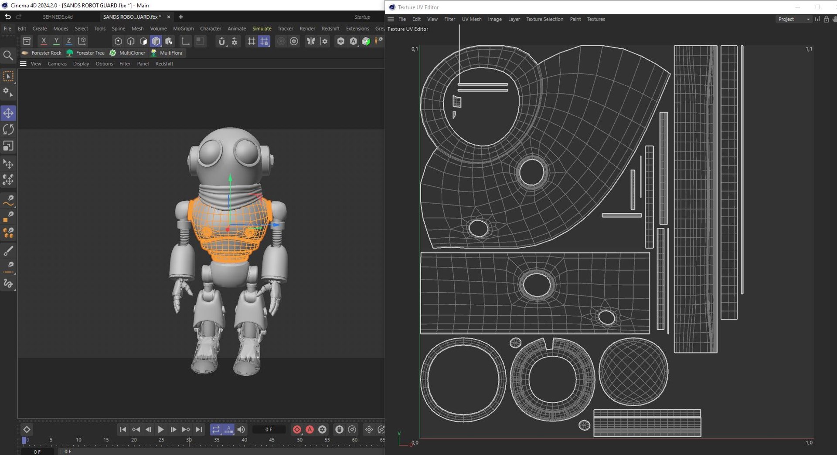The height and width of the screenshot is (455, 837).
Task: Open viewport hamburger menu next to View
Action: coord(23,64)
